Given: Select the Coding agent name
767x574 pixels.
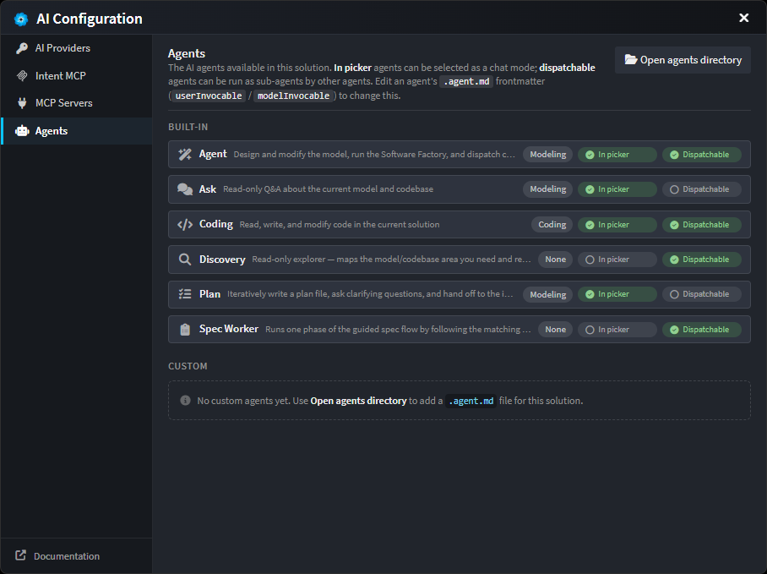Looking at the screenshot, I should click(216, 224).
